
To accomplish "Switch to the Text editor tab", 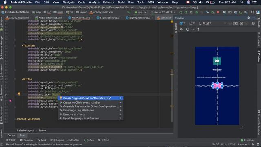I will [22, 136].
